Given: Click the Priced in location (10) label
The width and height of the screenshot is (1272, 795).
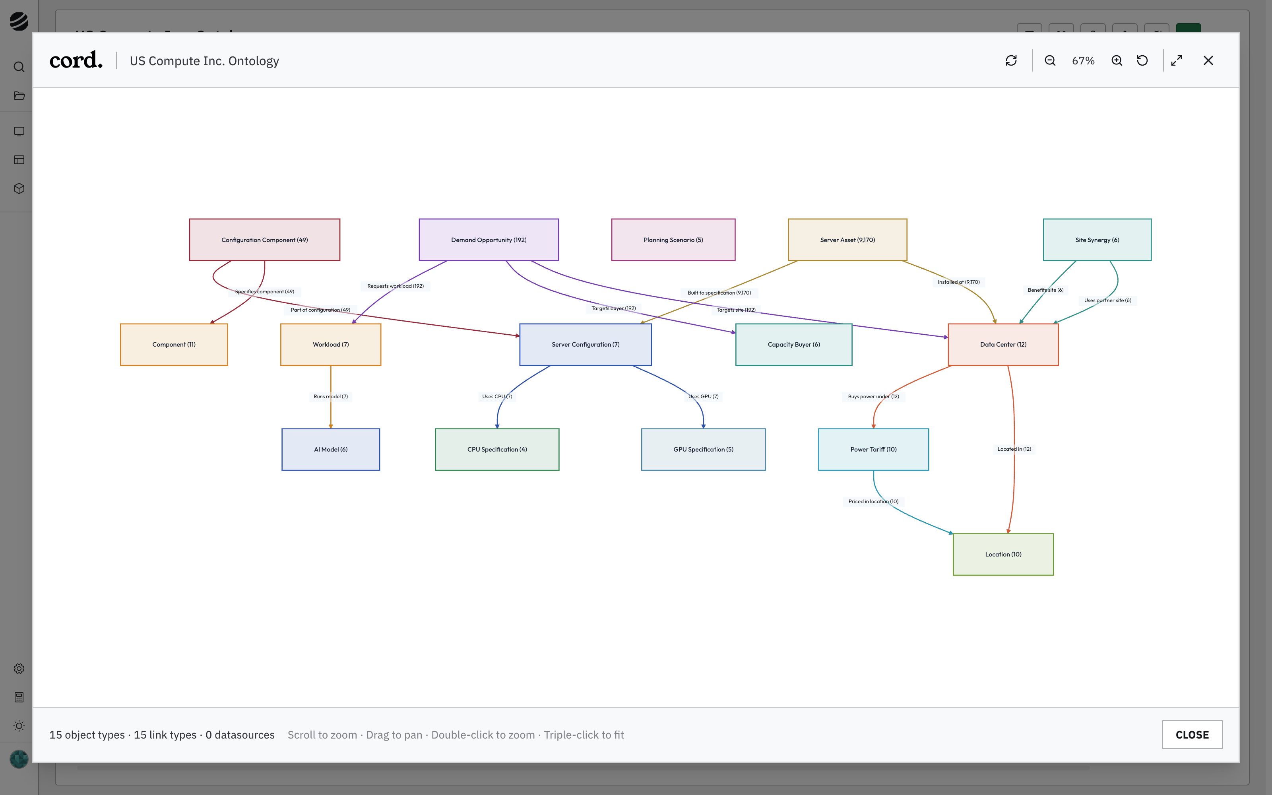Looking at the screenshot, I should point(874,501).
